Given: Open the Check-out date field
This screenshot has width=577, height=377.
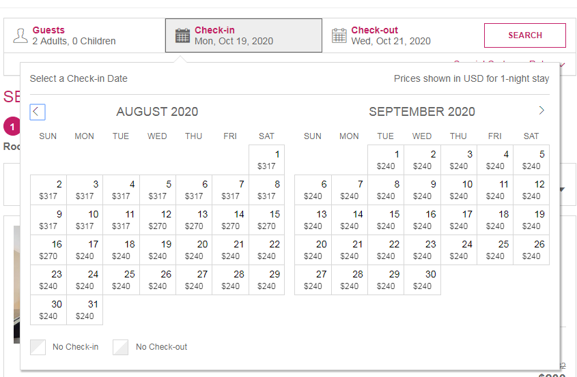Looking at the screenshot, I should pos(400,35).
